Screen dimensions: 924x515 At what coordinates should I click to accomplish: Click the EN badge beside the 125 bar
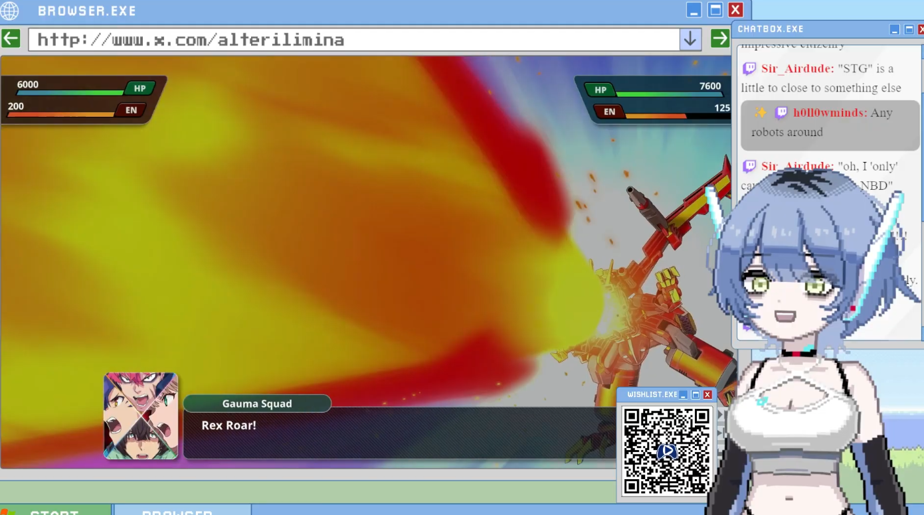pos(609,111)
